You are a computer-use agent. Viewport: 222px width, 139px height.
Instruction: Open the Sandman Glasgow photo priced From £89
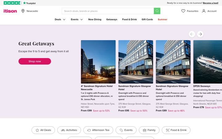[x=173, y=62]
